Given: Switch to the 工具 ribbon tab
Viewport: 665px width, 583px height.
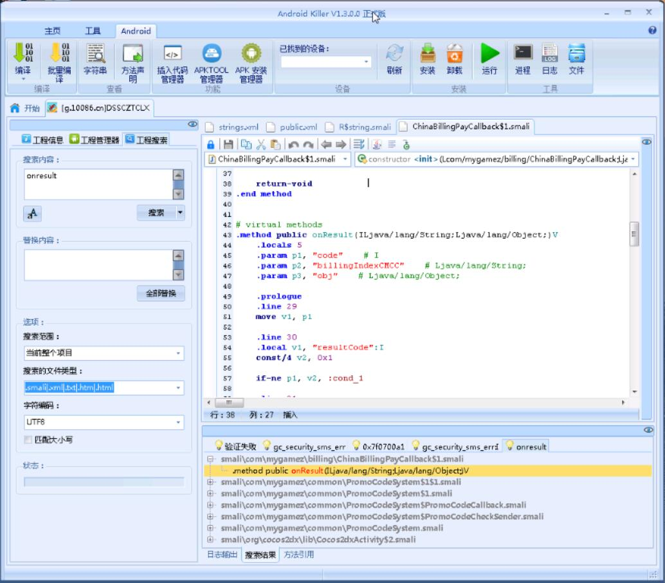Looking at the screenshot, I should tap(93, 31).
